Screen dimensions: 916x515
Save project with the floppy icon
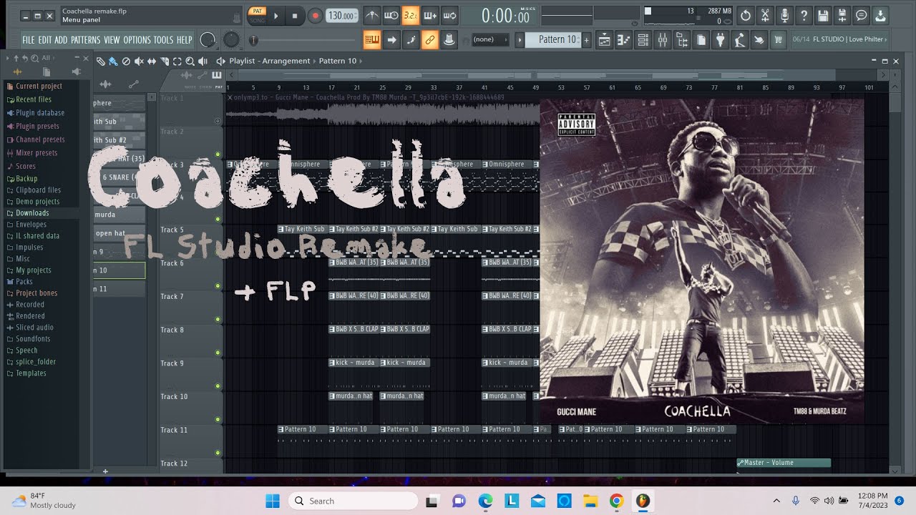coord(823,16)
